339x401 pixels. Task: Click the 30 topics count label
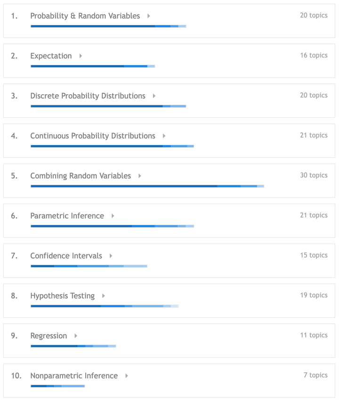[x=314, y=175]
